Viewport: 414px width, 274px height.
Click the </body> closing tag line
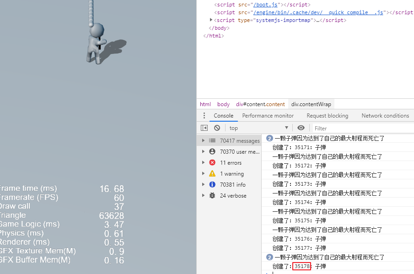[219, 28]
